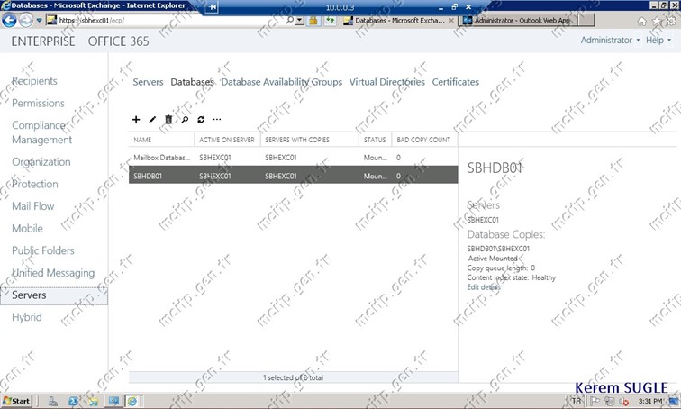Click the Action Center flag icon in the tray
The width and height of the screenshot is (681, 409).
point(595,401)
